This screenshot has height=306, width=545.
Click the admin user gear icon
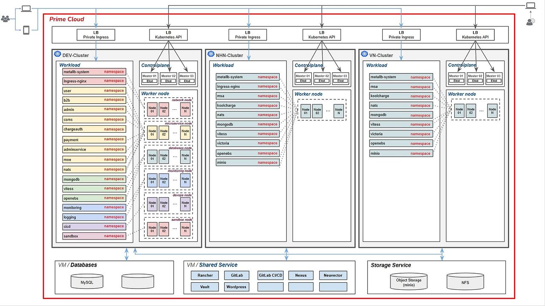531,22
